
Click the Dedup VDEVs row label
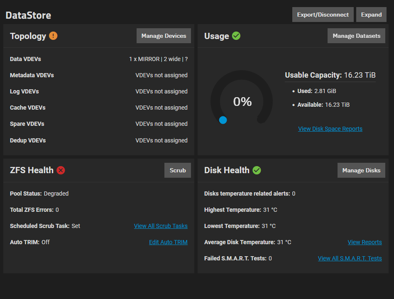(28, 140)
